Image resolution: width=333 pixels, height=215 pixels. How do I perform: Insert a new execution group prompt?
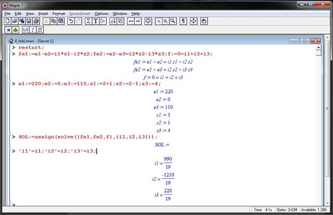pos(103,21)
